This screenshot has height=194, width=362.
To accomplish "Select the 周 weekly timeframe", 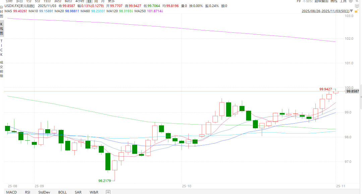I will 96,1.
